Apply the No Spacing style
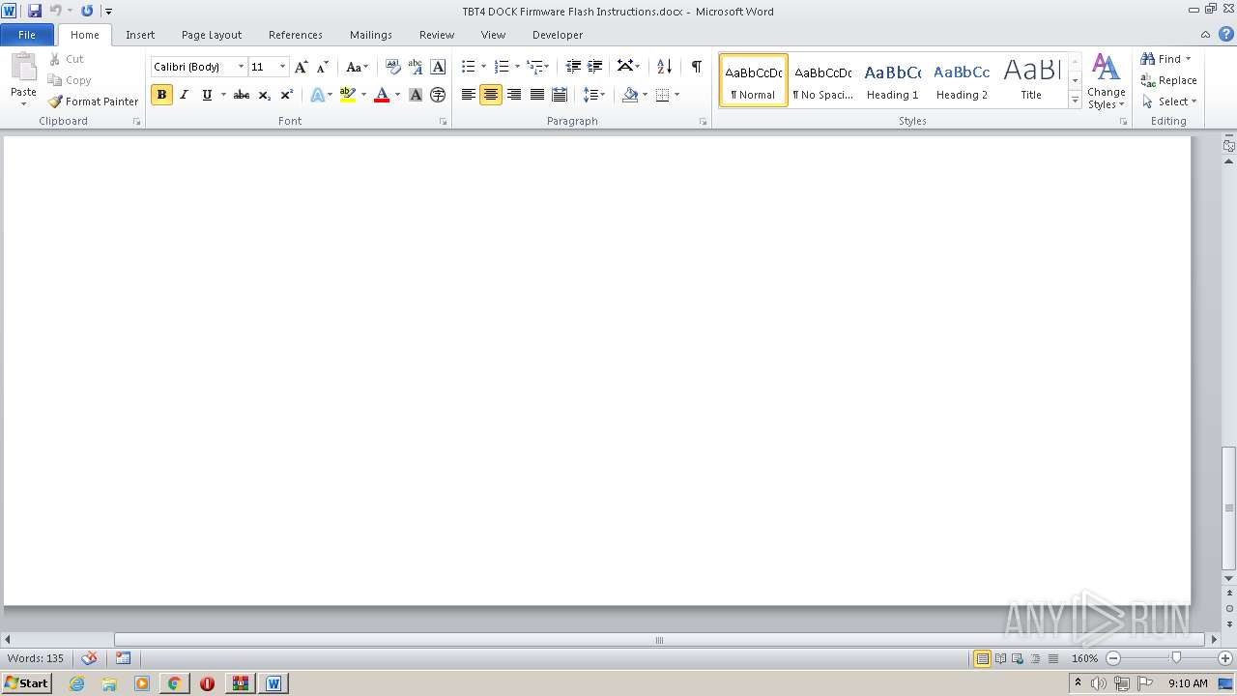Viewport: 1237px width, 696px height. (x=823, y=80)
